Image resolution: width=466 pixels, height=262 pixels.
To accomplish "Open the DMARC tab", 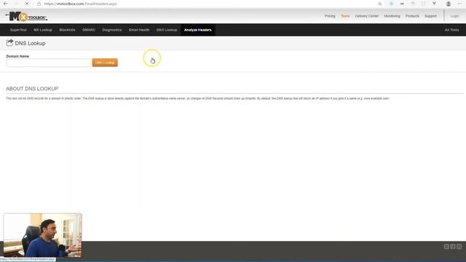I will [x=89, y=30].
